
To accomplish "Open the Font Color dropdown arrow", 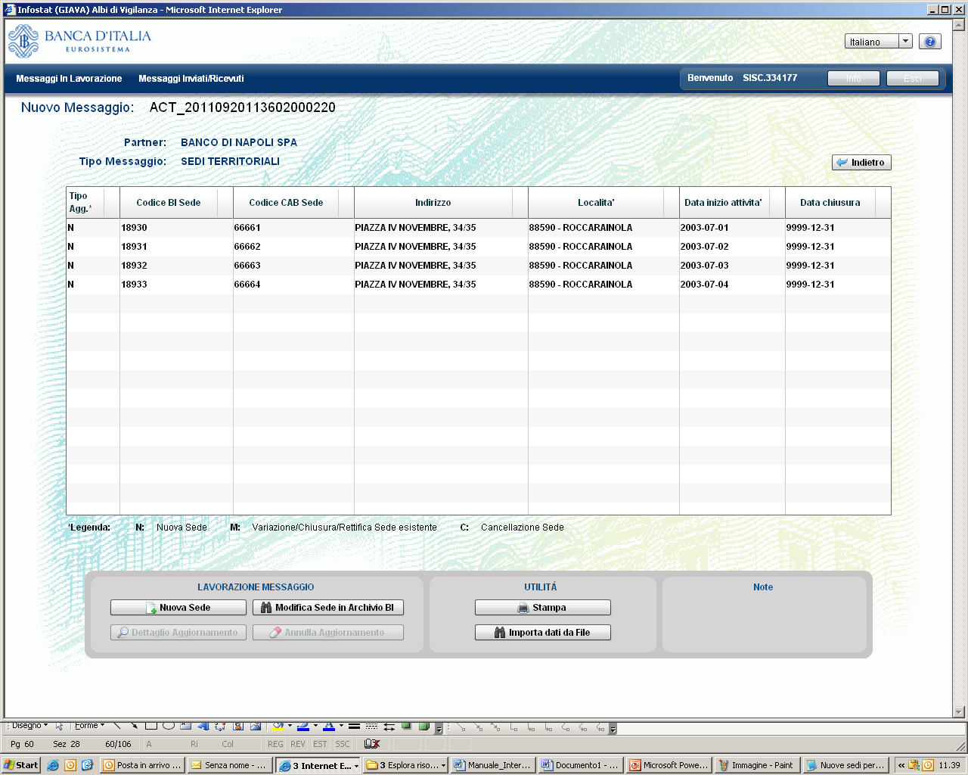I will point(341,727).
